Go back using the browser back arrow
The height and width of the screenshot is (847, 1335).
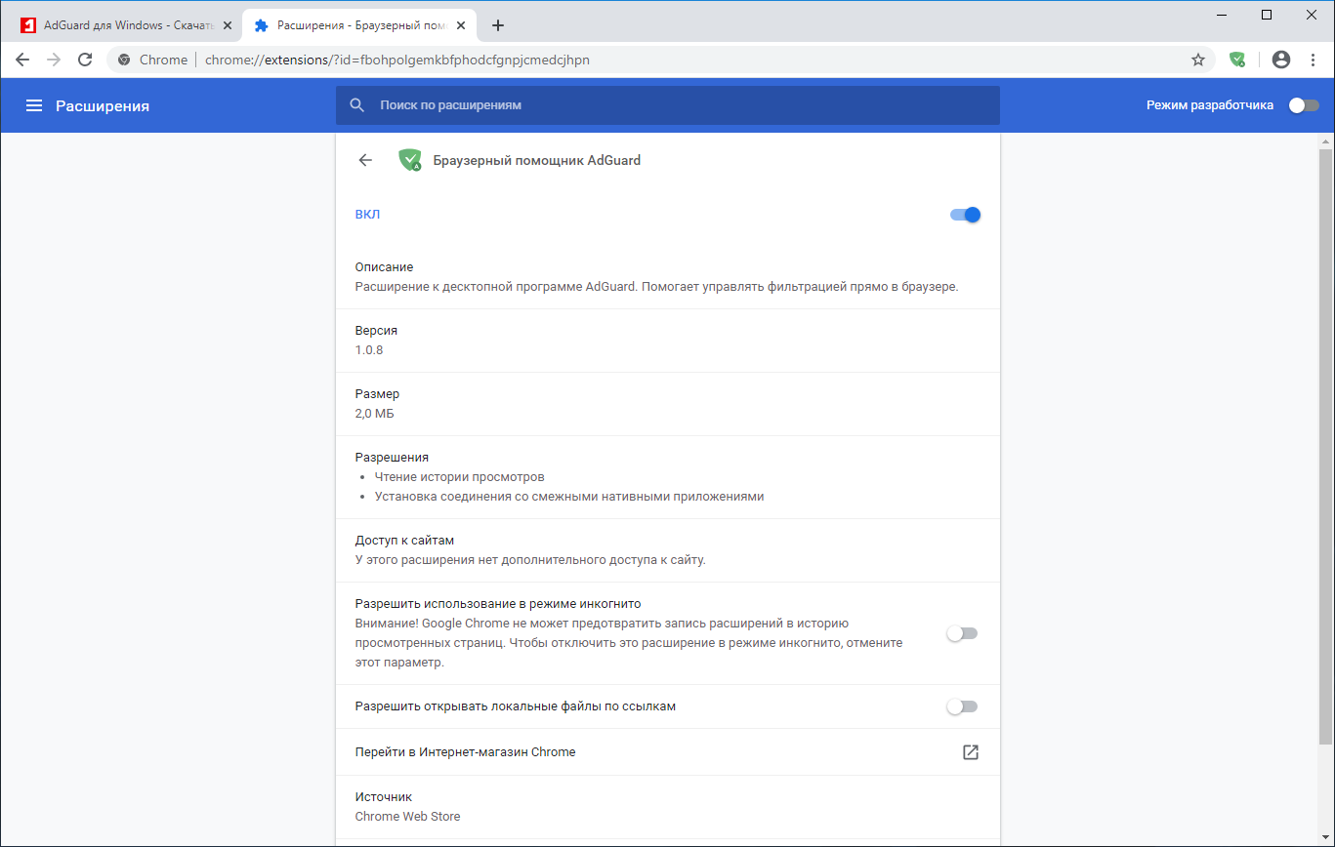(22, 60)
